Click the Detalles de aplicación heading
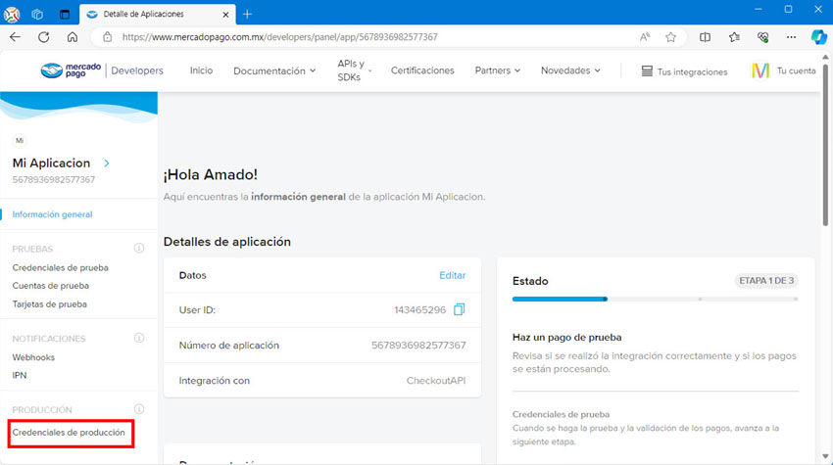833x465 pixels. click(226, 242)
